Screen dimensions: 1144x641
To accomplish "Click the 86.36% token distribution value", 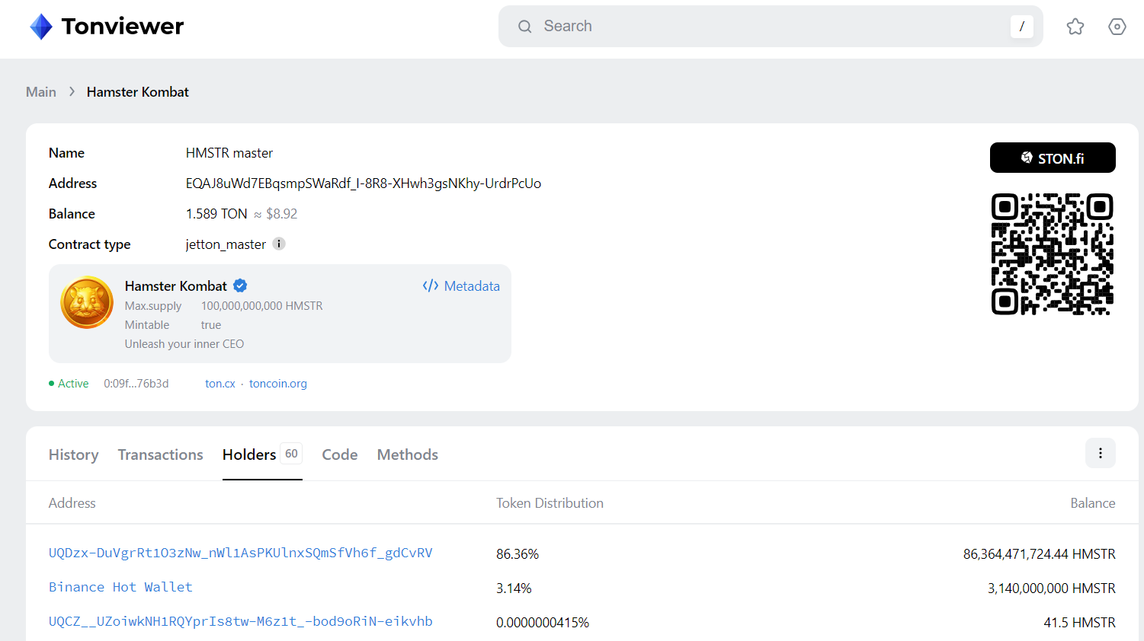I will point(518,554).
